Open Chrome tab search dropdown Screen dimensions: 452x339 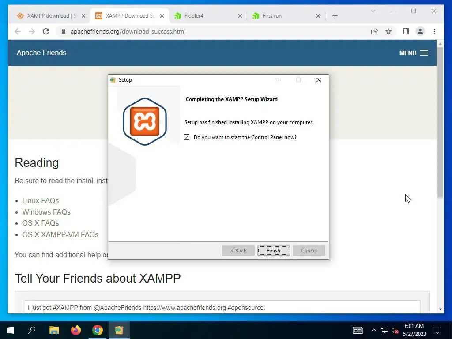[373, 11]
